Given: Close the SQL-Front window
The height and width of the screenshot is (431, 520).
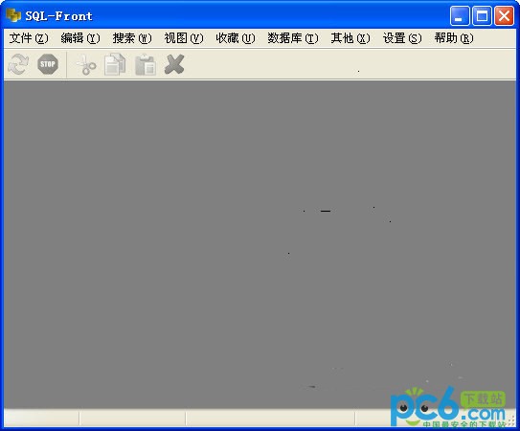Looking at the screenshot, I should coord(504,15).
